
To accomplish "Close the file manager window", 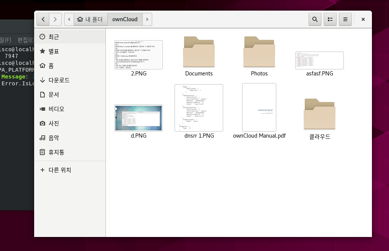I will pyautogui.click(x=363, y=19).
